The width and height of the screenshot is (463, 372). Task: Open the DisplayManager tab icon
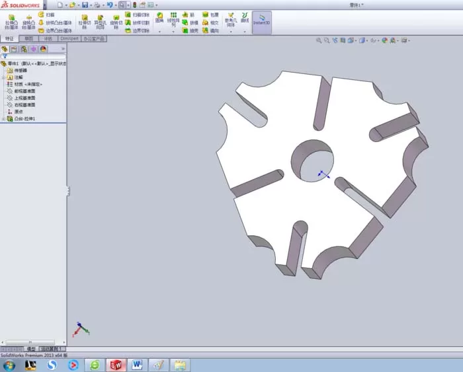(44, 49)
